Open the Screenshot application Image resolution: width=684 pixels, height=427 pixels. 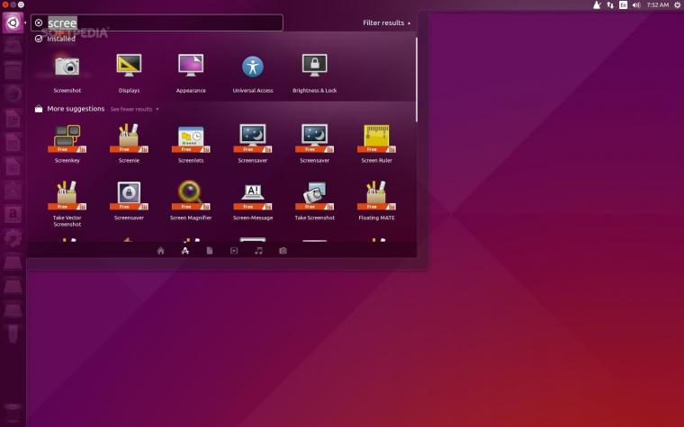67,73
